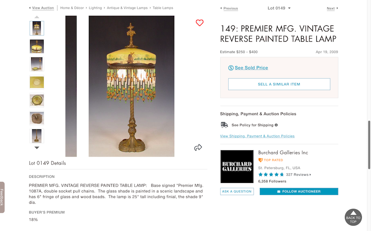Show earlier thumbnails with up arrow
Image resolution: width=371 pixels, height=231 pixels.
click(37, 17)
